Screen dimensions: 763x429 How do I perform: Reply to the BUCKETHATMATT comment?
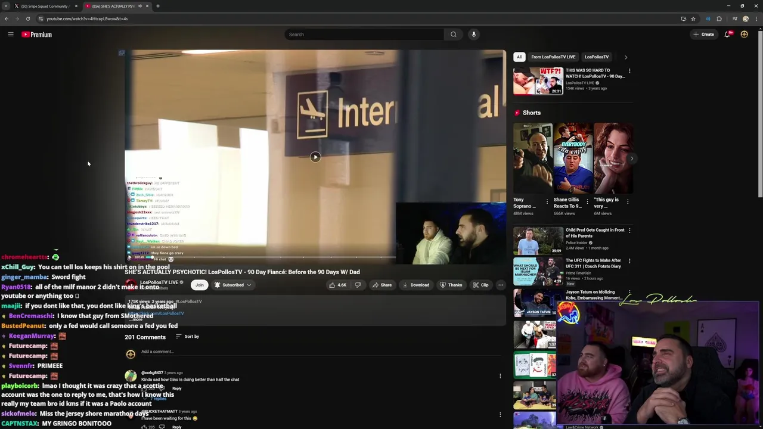point(176,427)
